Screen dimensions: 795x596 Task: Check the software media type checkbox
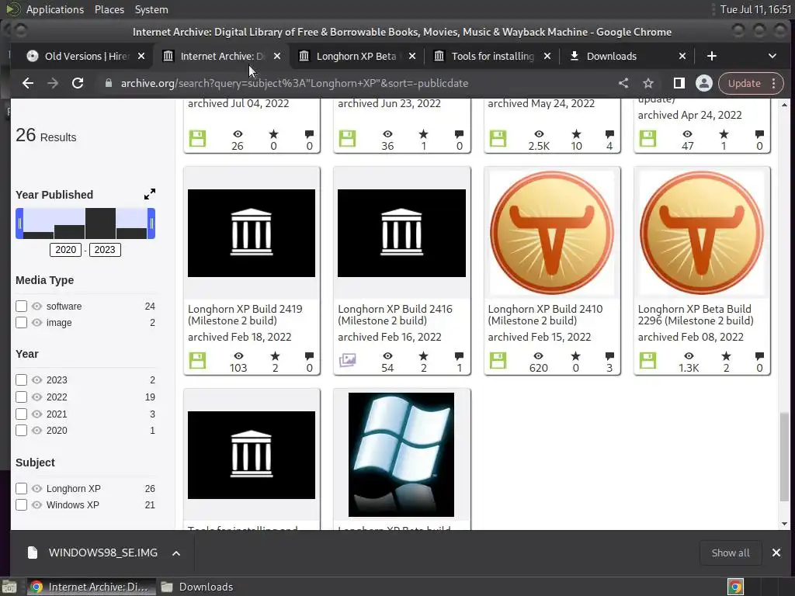21,306
